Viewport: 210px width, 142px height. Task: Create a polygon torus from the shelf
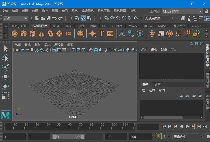(x=50, y=34)
